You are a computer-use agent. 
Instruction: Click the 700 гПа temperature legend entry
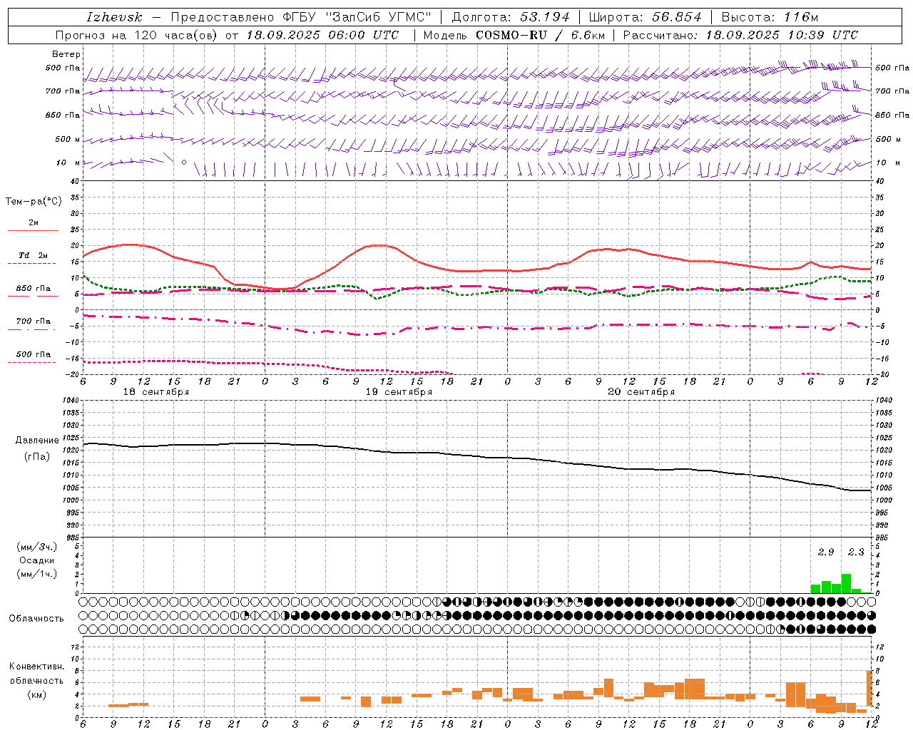click(x=34, y=321)
